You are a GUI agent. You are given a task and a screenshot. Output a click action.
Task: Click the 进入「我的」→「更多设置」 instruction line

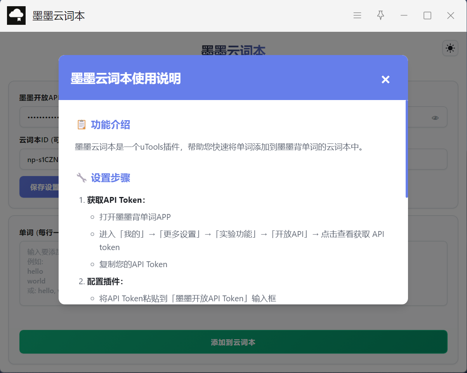coord(242,240)
